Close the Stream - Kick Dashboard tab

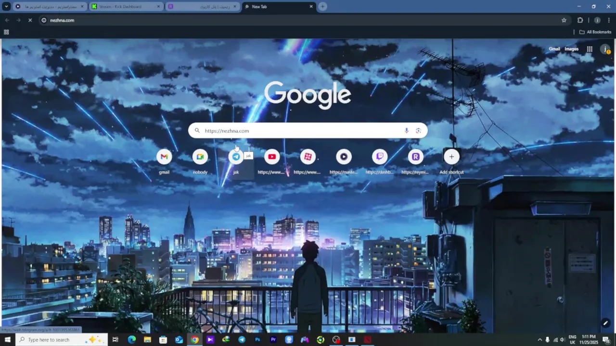[x=158, y=6]
